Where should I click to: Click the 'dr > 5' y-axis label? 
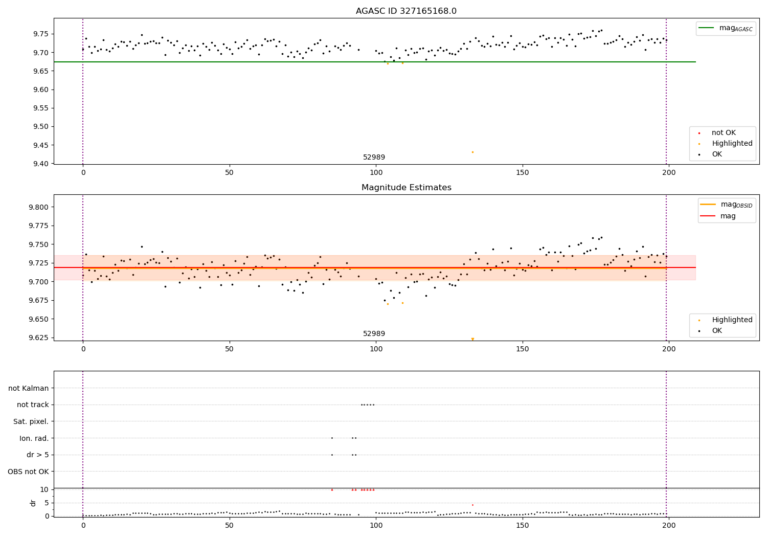click(38, 455)
